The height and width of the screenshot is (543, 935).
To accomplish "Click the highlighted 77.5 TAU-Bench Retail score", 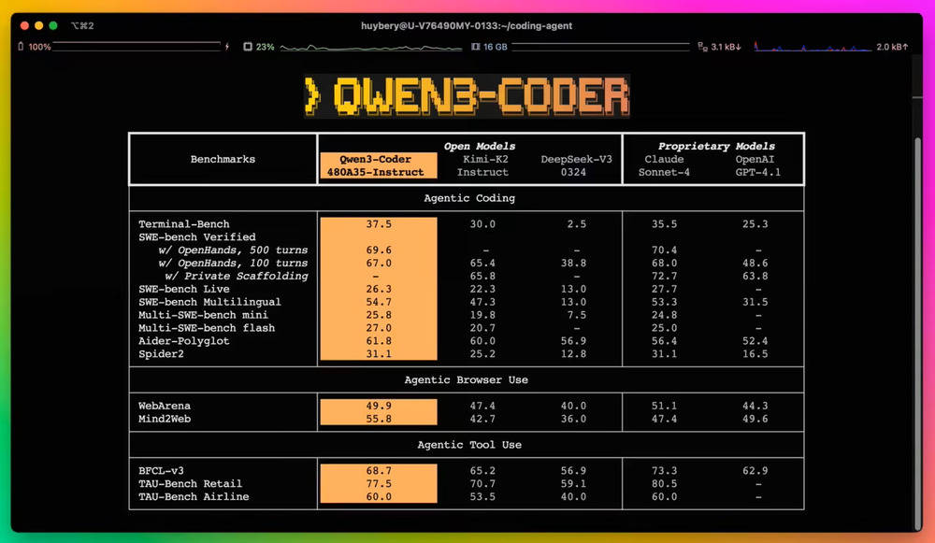I will click(x=379, y=484).
